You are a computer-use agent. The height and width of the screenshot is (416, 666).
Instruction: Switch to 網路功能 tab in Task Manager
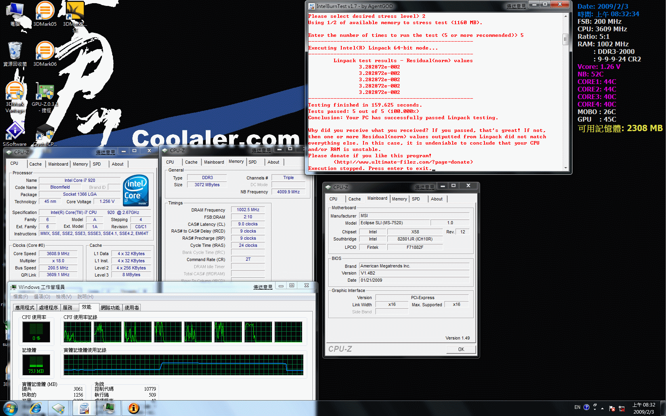110,308
